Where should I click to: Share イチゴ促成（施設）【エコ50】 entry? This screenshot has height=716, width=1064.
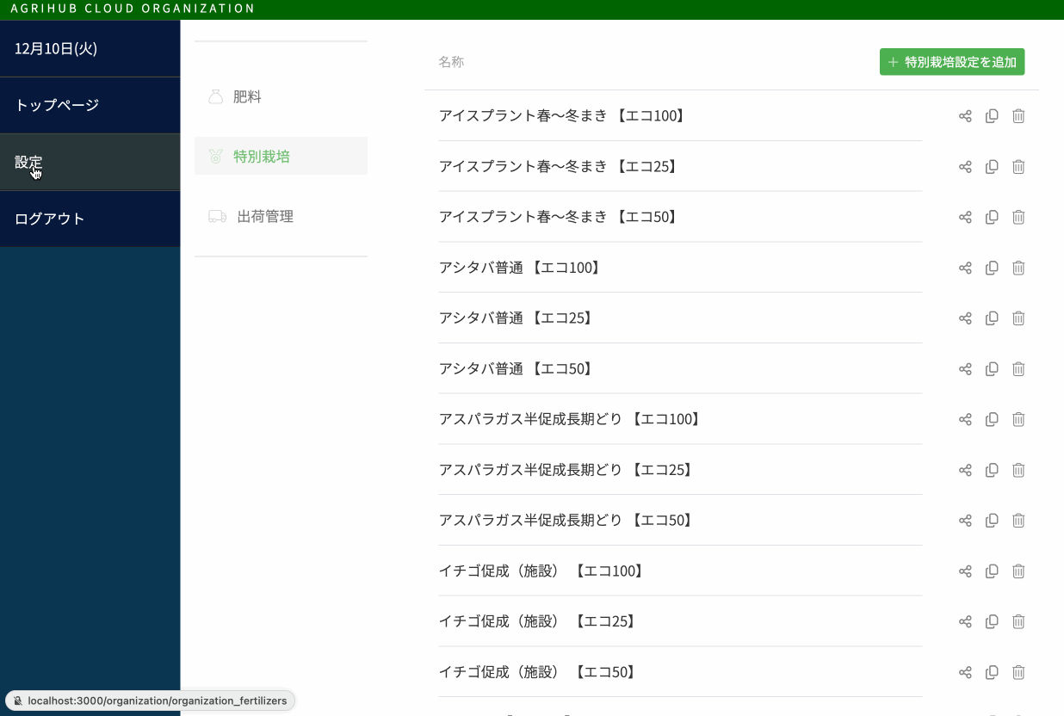[x=965, y=673]
